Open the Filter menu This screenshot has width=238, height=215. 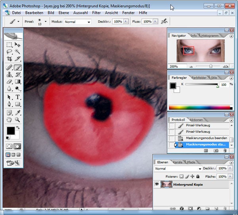pos(96,13)
